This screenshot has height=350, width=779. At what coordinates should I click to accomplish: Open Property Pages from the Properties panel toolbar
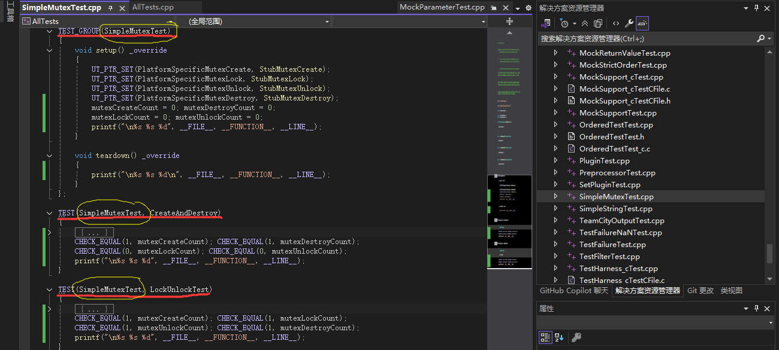click(x=576, y=337)
